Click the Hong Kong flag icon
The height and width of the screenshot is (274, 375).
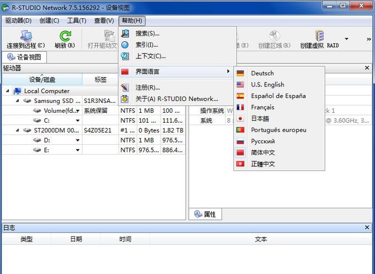[240, 164]
